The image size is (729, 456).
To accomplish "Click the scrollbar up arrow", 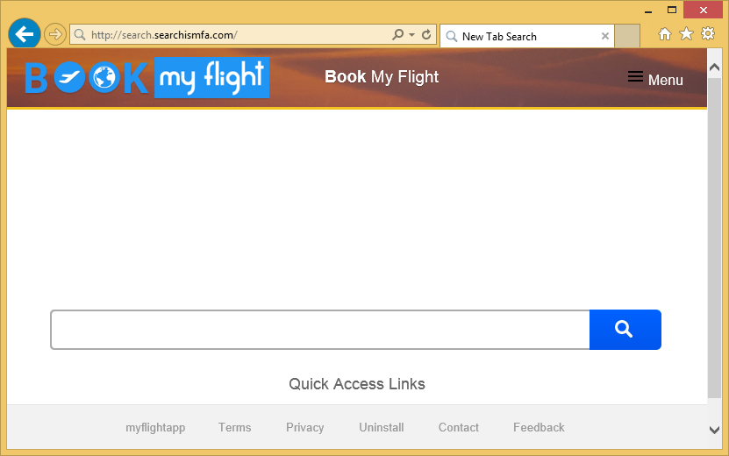I will 715,67.
